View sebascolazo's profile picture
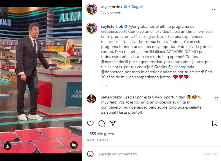 [x=91, y=99]
